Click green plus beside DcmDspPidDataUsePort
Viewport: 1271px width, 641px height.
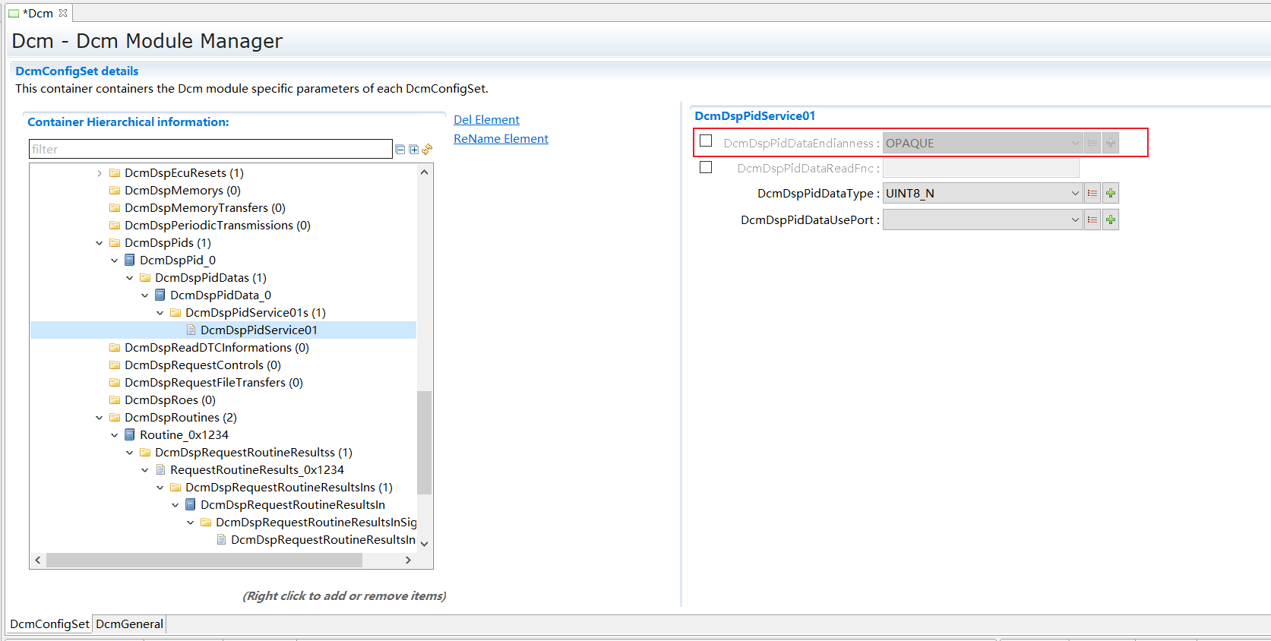tap(1111, 220)
